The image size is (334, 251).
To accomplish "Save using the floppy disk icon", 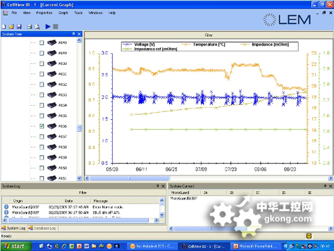I will click(19, 27).
